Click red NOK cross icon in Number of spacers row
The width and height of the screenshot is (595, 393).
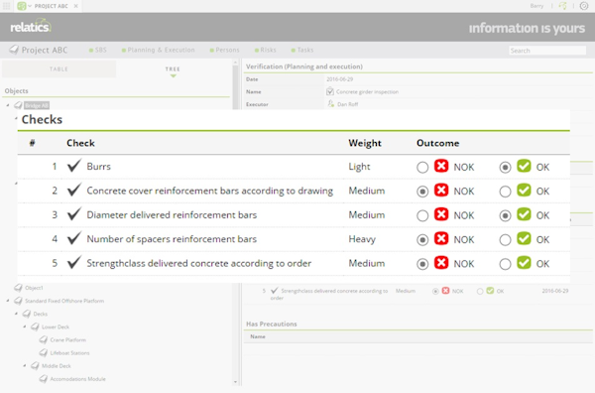(x=441, y=238)
